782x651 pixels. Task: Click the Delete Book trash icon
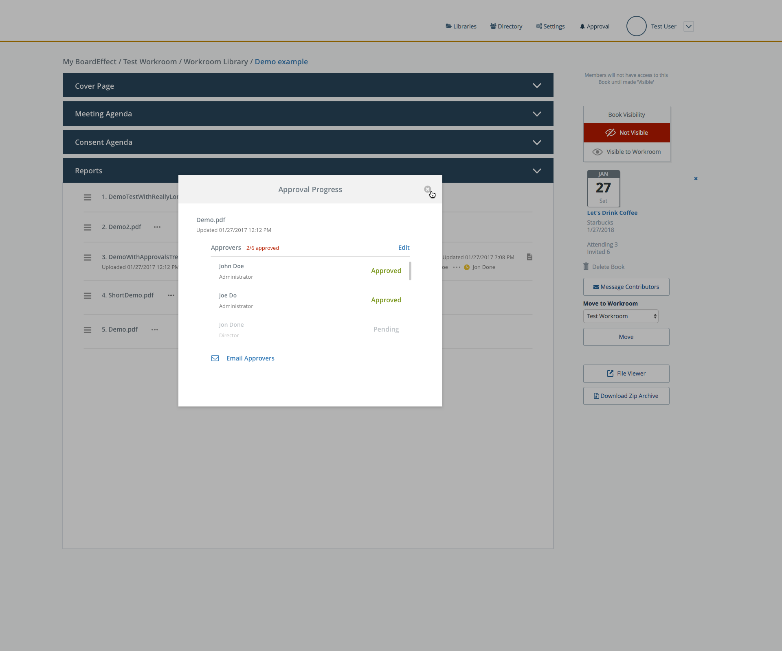point(586,267)
